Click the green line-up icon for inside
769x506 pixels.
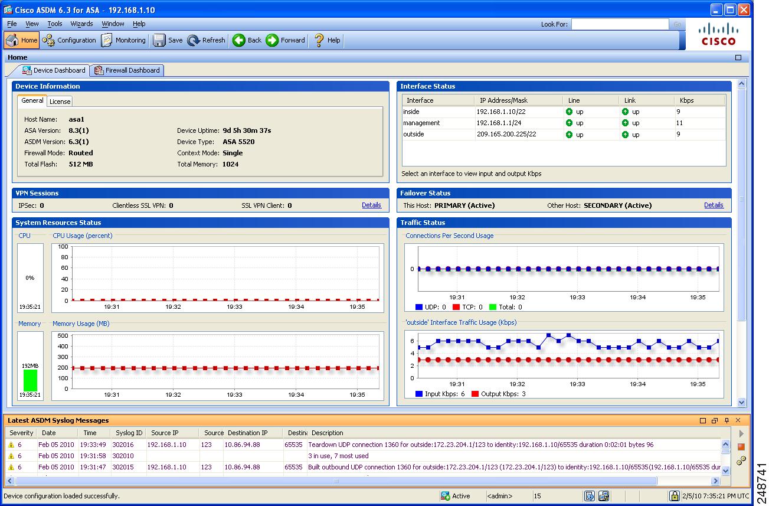pyautogui.click(x=569, y=112)
